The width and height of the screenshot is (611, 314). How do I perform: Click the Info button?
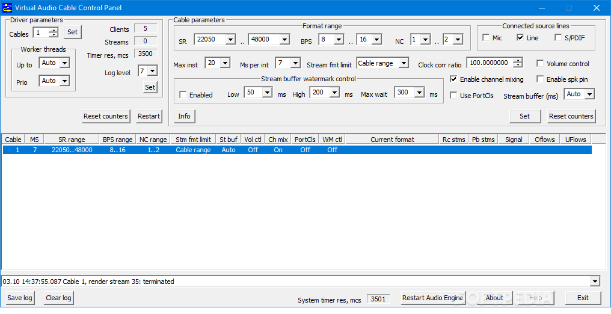184,116
